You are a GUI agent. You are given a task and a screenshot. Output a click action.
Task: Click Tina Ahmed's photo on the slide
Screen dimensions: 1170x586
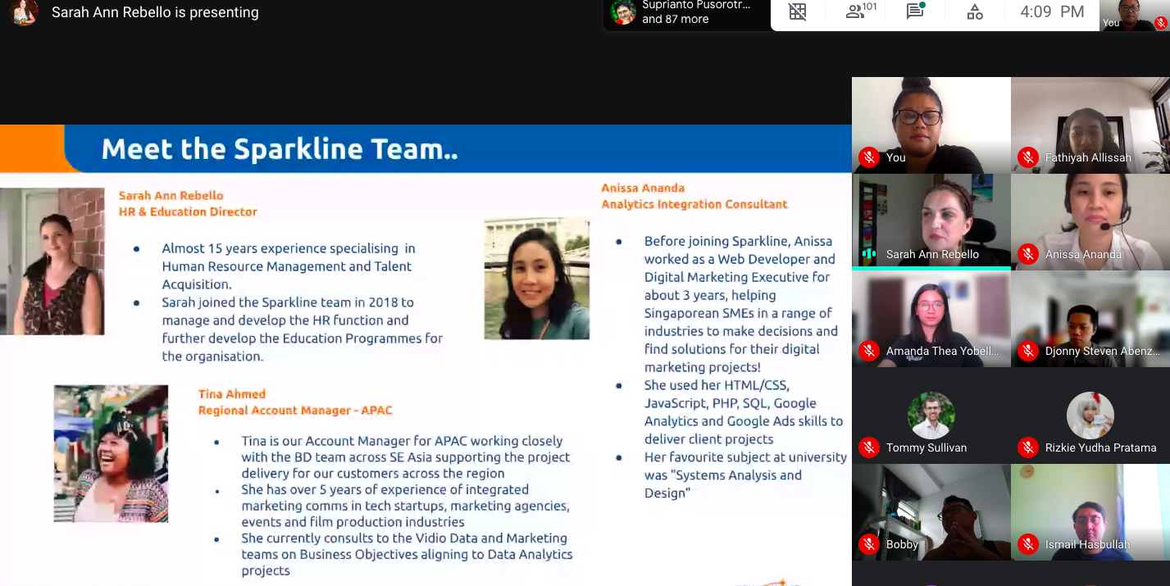(x=111, y=453)
